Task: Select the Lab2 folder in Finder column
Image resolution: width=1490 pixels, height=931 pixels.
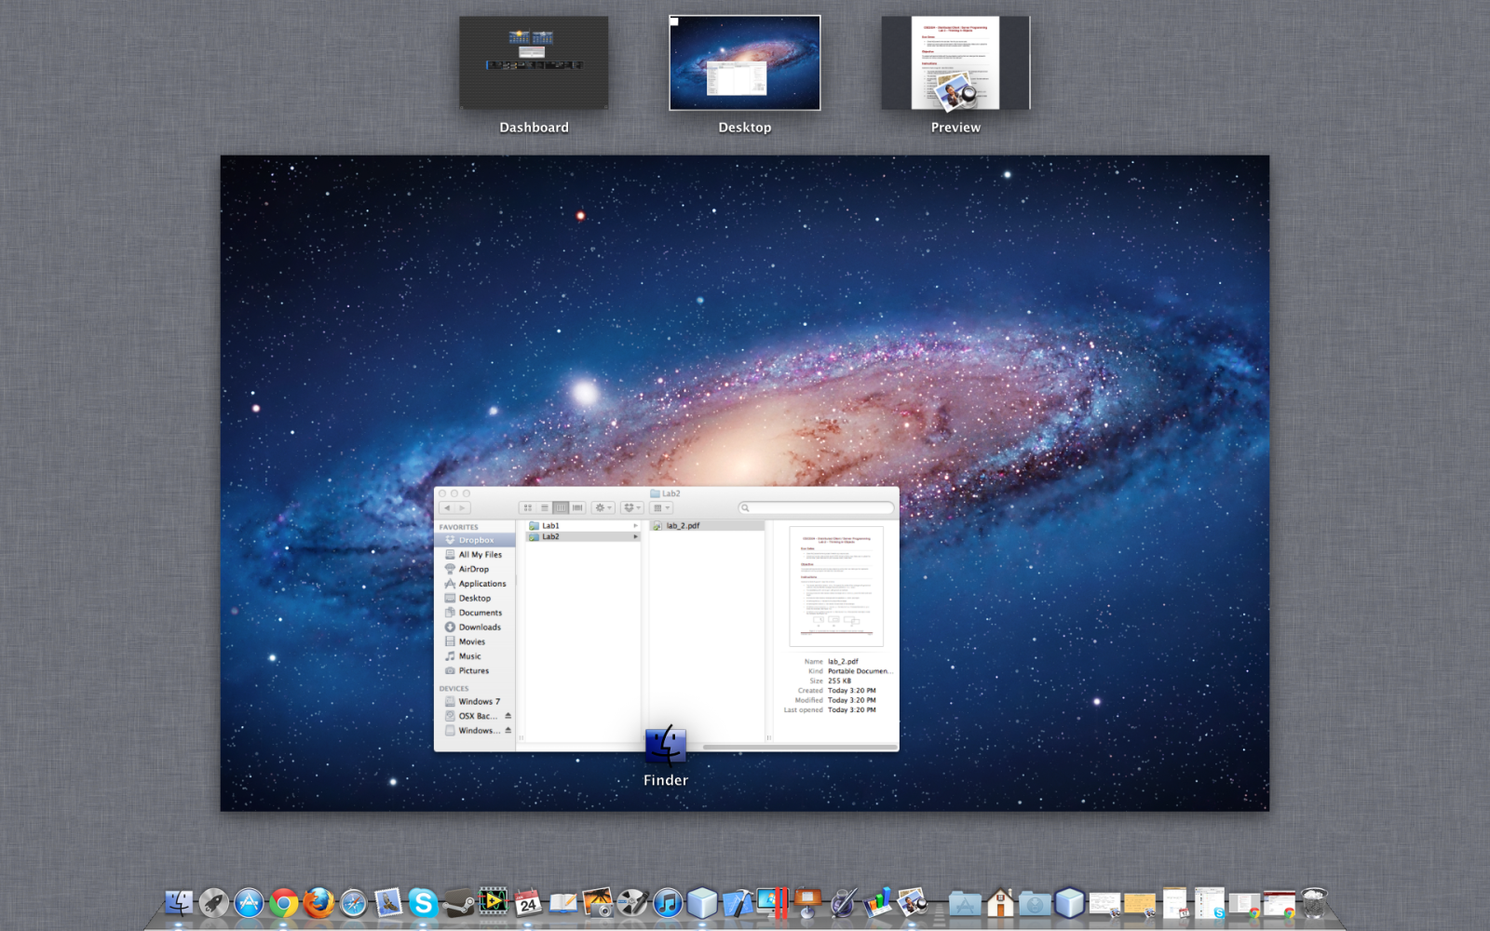Action: click(583, 537)
